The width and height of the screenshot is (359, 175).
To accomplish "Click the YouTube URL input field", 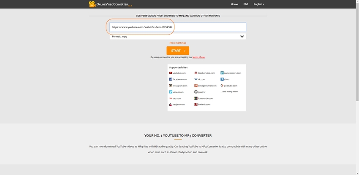I will (178, 27).
